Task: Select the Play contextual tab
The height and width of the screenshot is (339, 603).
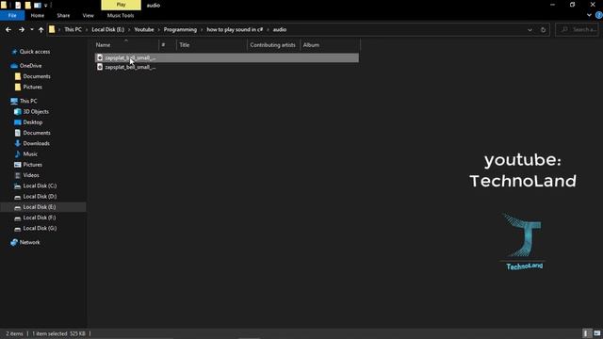Action: pos(122,5)
